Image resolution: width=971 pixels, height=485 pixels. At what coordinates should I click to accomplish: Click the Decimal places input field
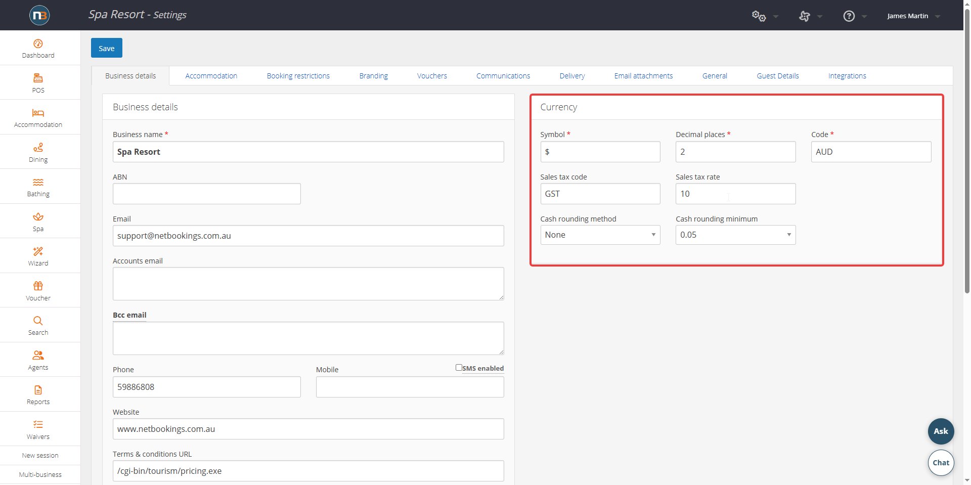tap(736, 152)
